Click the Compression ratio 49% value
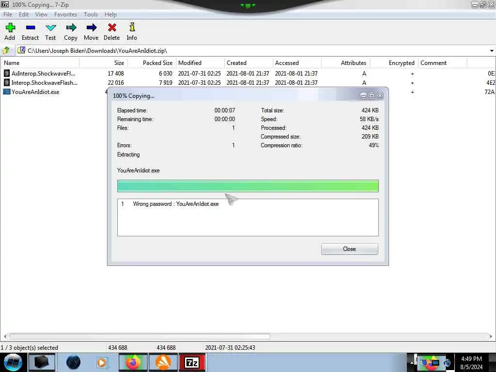Screen dimensions: 496x372 tap(373, 145)
